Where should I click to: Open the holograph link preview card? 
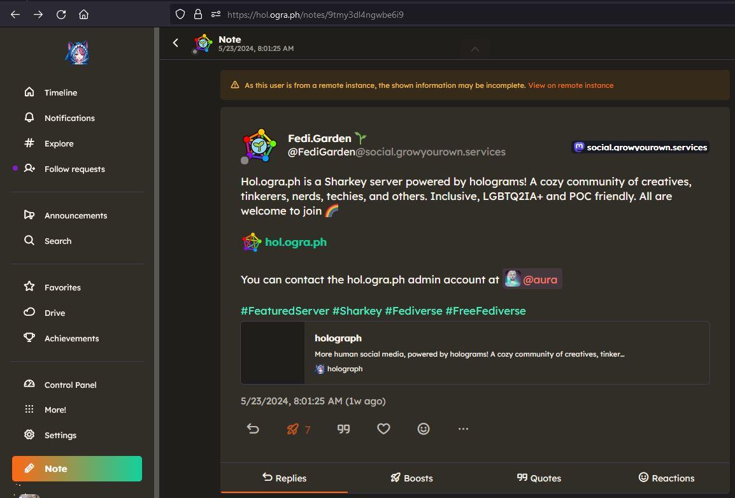475,353
